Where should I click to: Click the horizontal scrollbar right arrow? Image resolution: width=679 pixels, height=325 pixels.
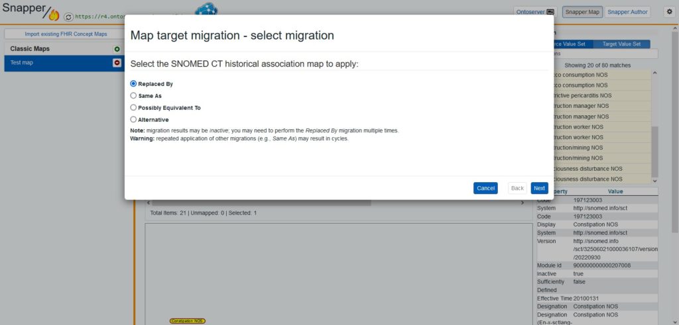point(522,203)
